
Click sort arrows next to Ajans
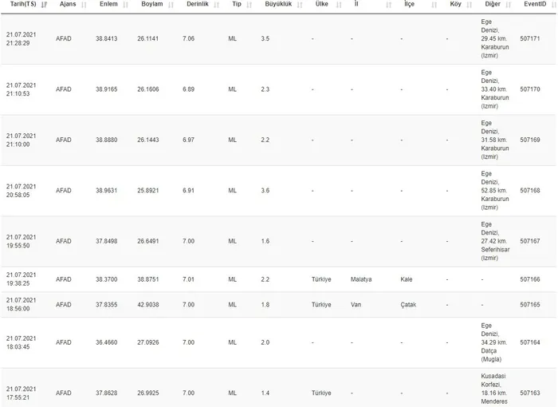tap(84, 5)
